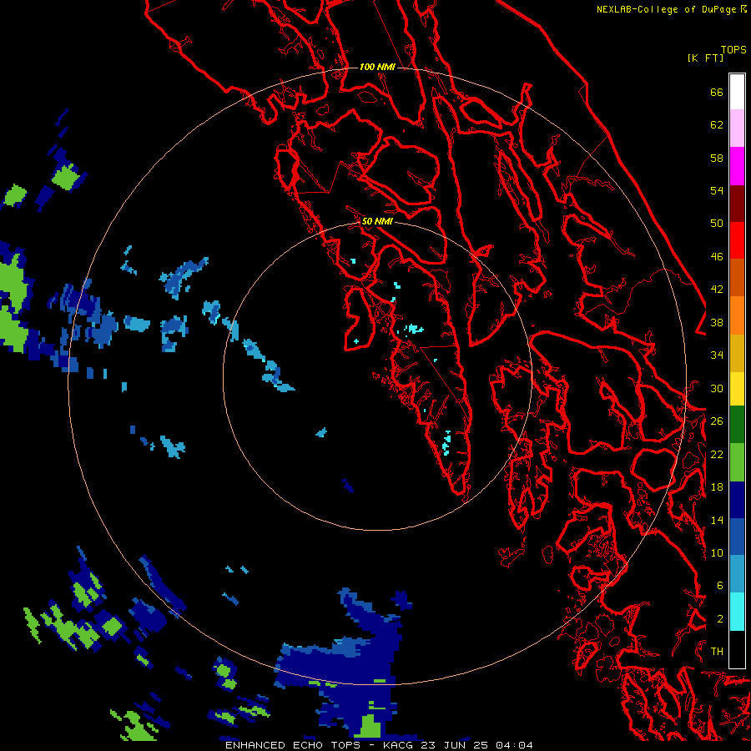
Task: Click the 100 NMI range ring label
Action: [377, 67]
